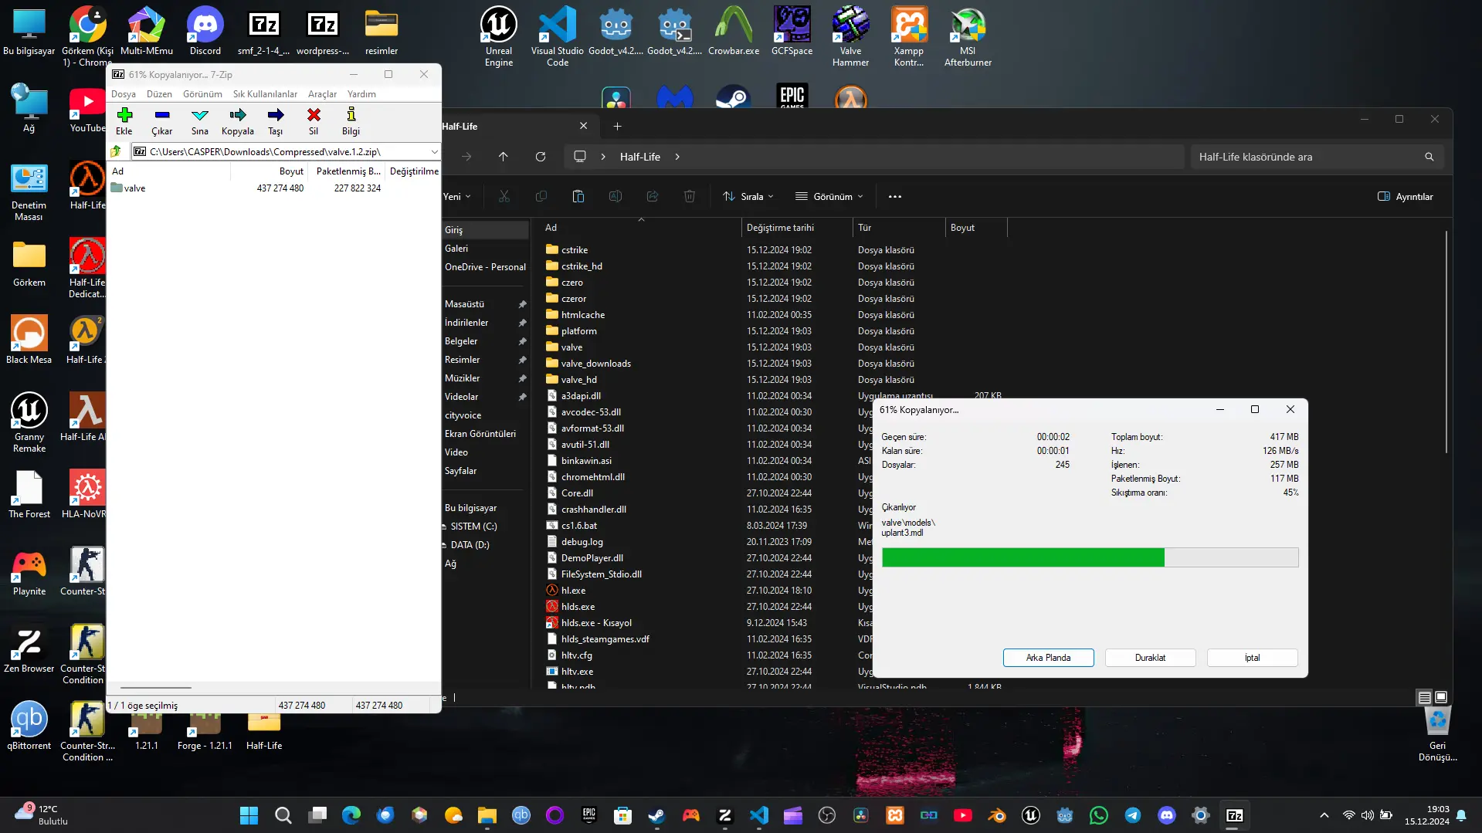1482x833 pixels.
Task: Expand the 7-Zip address path dropdown
Action: [x=434, y=152]
